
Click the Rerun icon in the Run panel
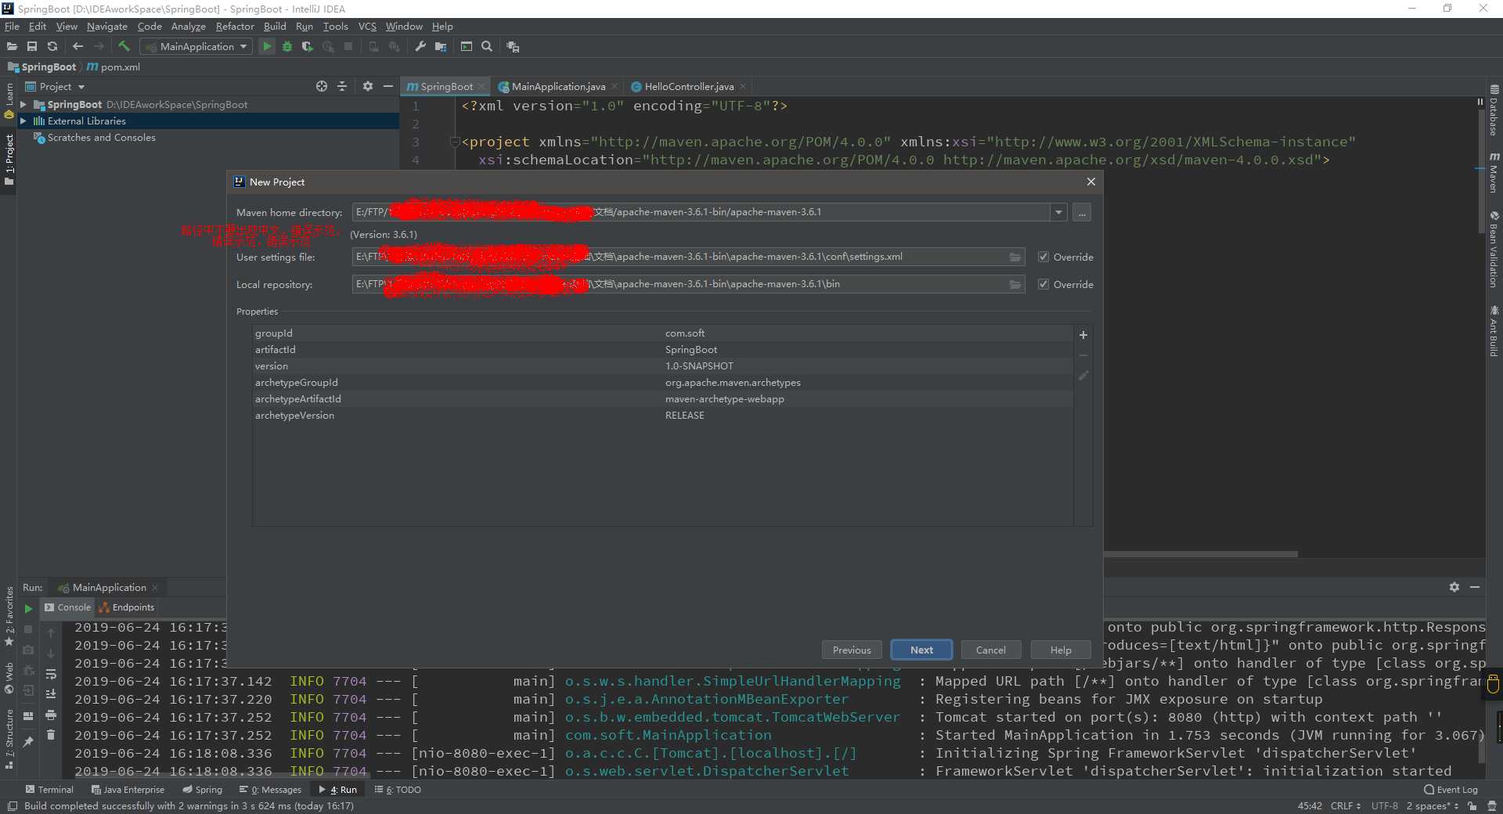tap(28, 608)
